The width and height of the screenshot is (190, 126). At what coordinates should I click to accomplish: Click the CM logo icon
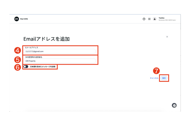coord(16,19)
